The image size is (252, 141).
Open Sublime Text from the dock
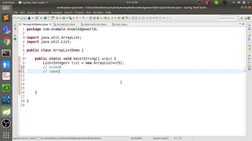click(6, 18)
